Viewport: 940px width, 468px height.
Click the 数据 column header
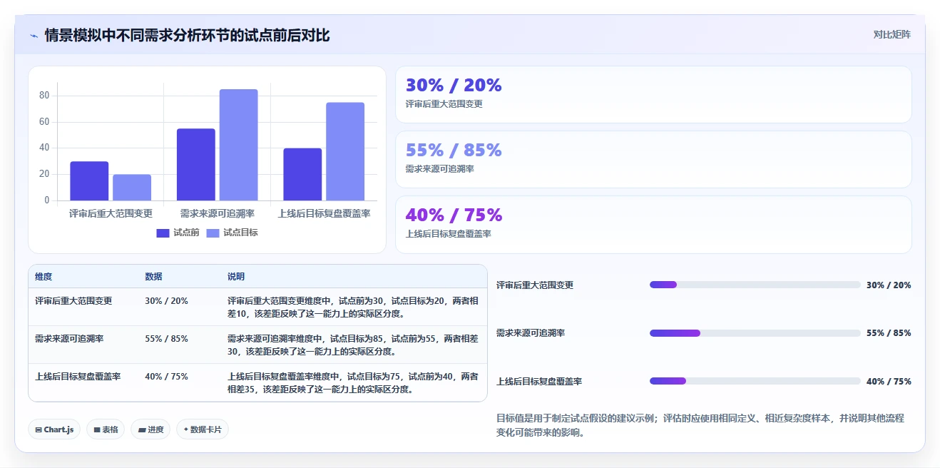pos(153,277)
